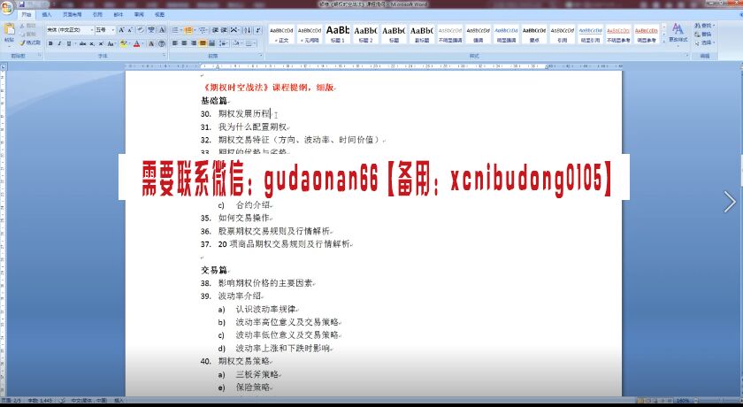
Task: Toggle italic formatting (I)
Action: coord(59,43)
